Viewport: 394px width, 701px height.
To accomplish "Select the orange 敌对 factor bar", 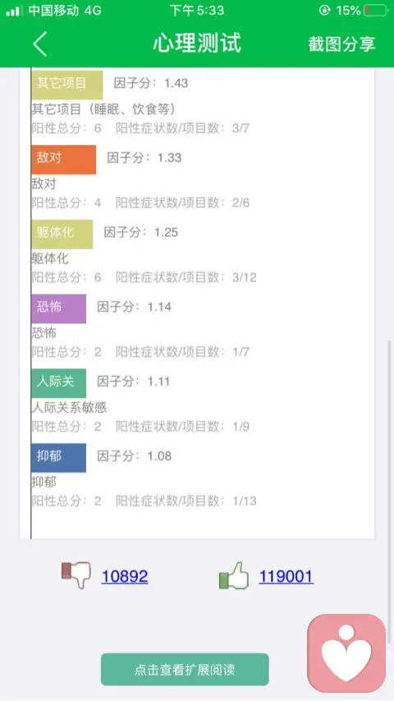I will 63,159.
